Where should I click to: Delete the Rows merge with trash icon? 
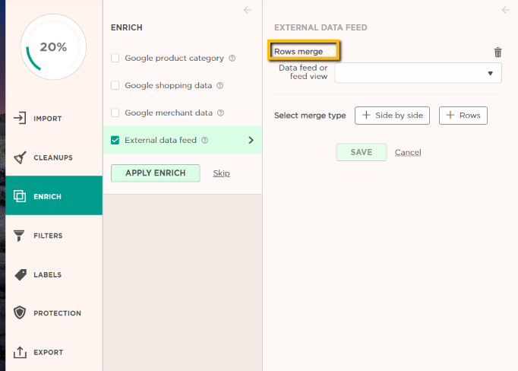[497, 52]
